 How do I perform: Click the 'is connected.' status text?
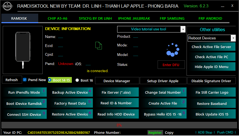[x=98, y=71]
